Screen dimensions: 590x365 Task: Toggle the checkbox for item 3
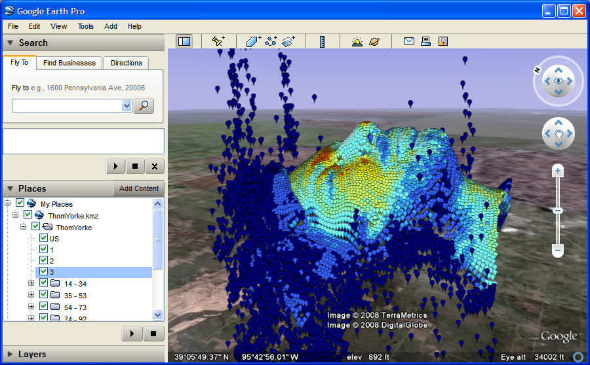click(44, 271)
